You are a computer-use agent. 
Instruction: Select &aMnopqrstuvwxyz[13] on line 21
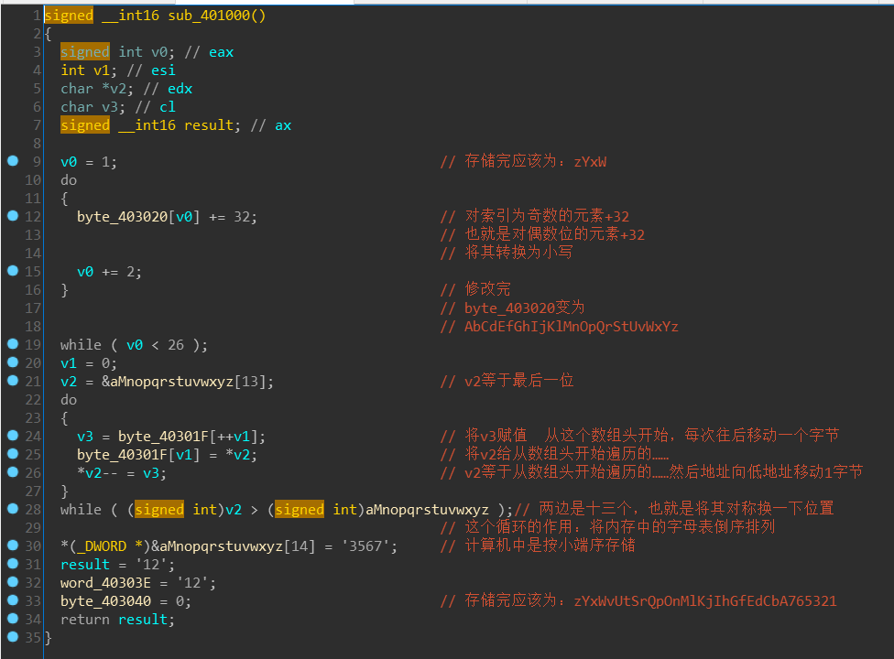point(183,382)
